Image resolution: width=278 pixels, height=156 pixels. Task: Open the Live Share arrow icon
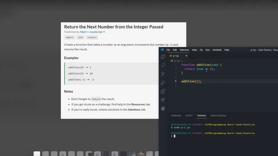163,100
